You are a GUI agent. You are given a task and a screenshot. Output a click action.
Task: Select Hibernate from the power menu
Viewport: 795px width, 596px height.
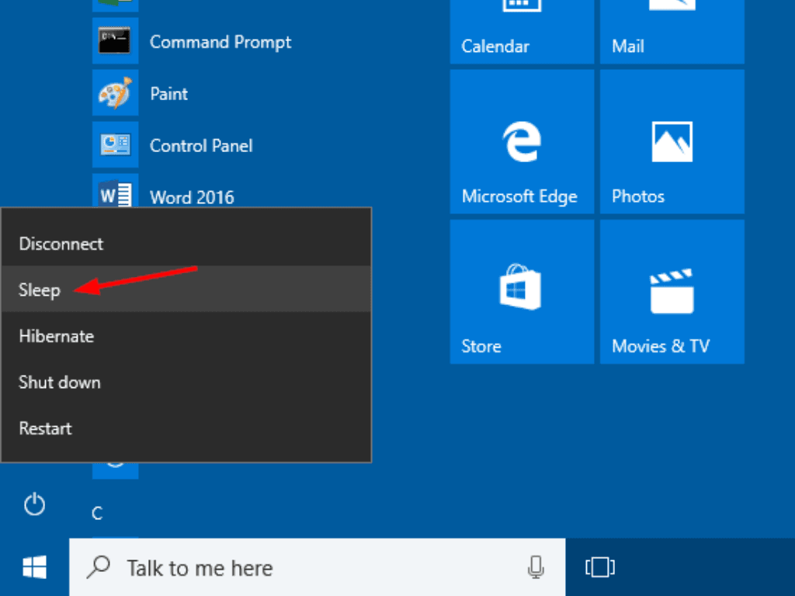coord(56,336)
